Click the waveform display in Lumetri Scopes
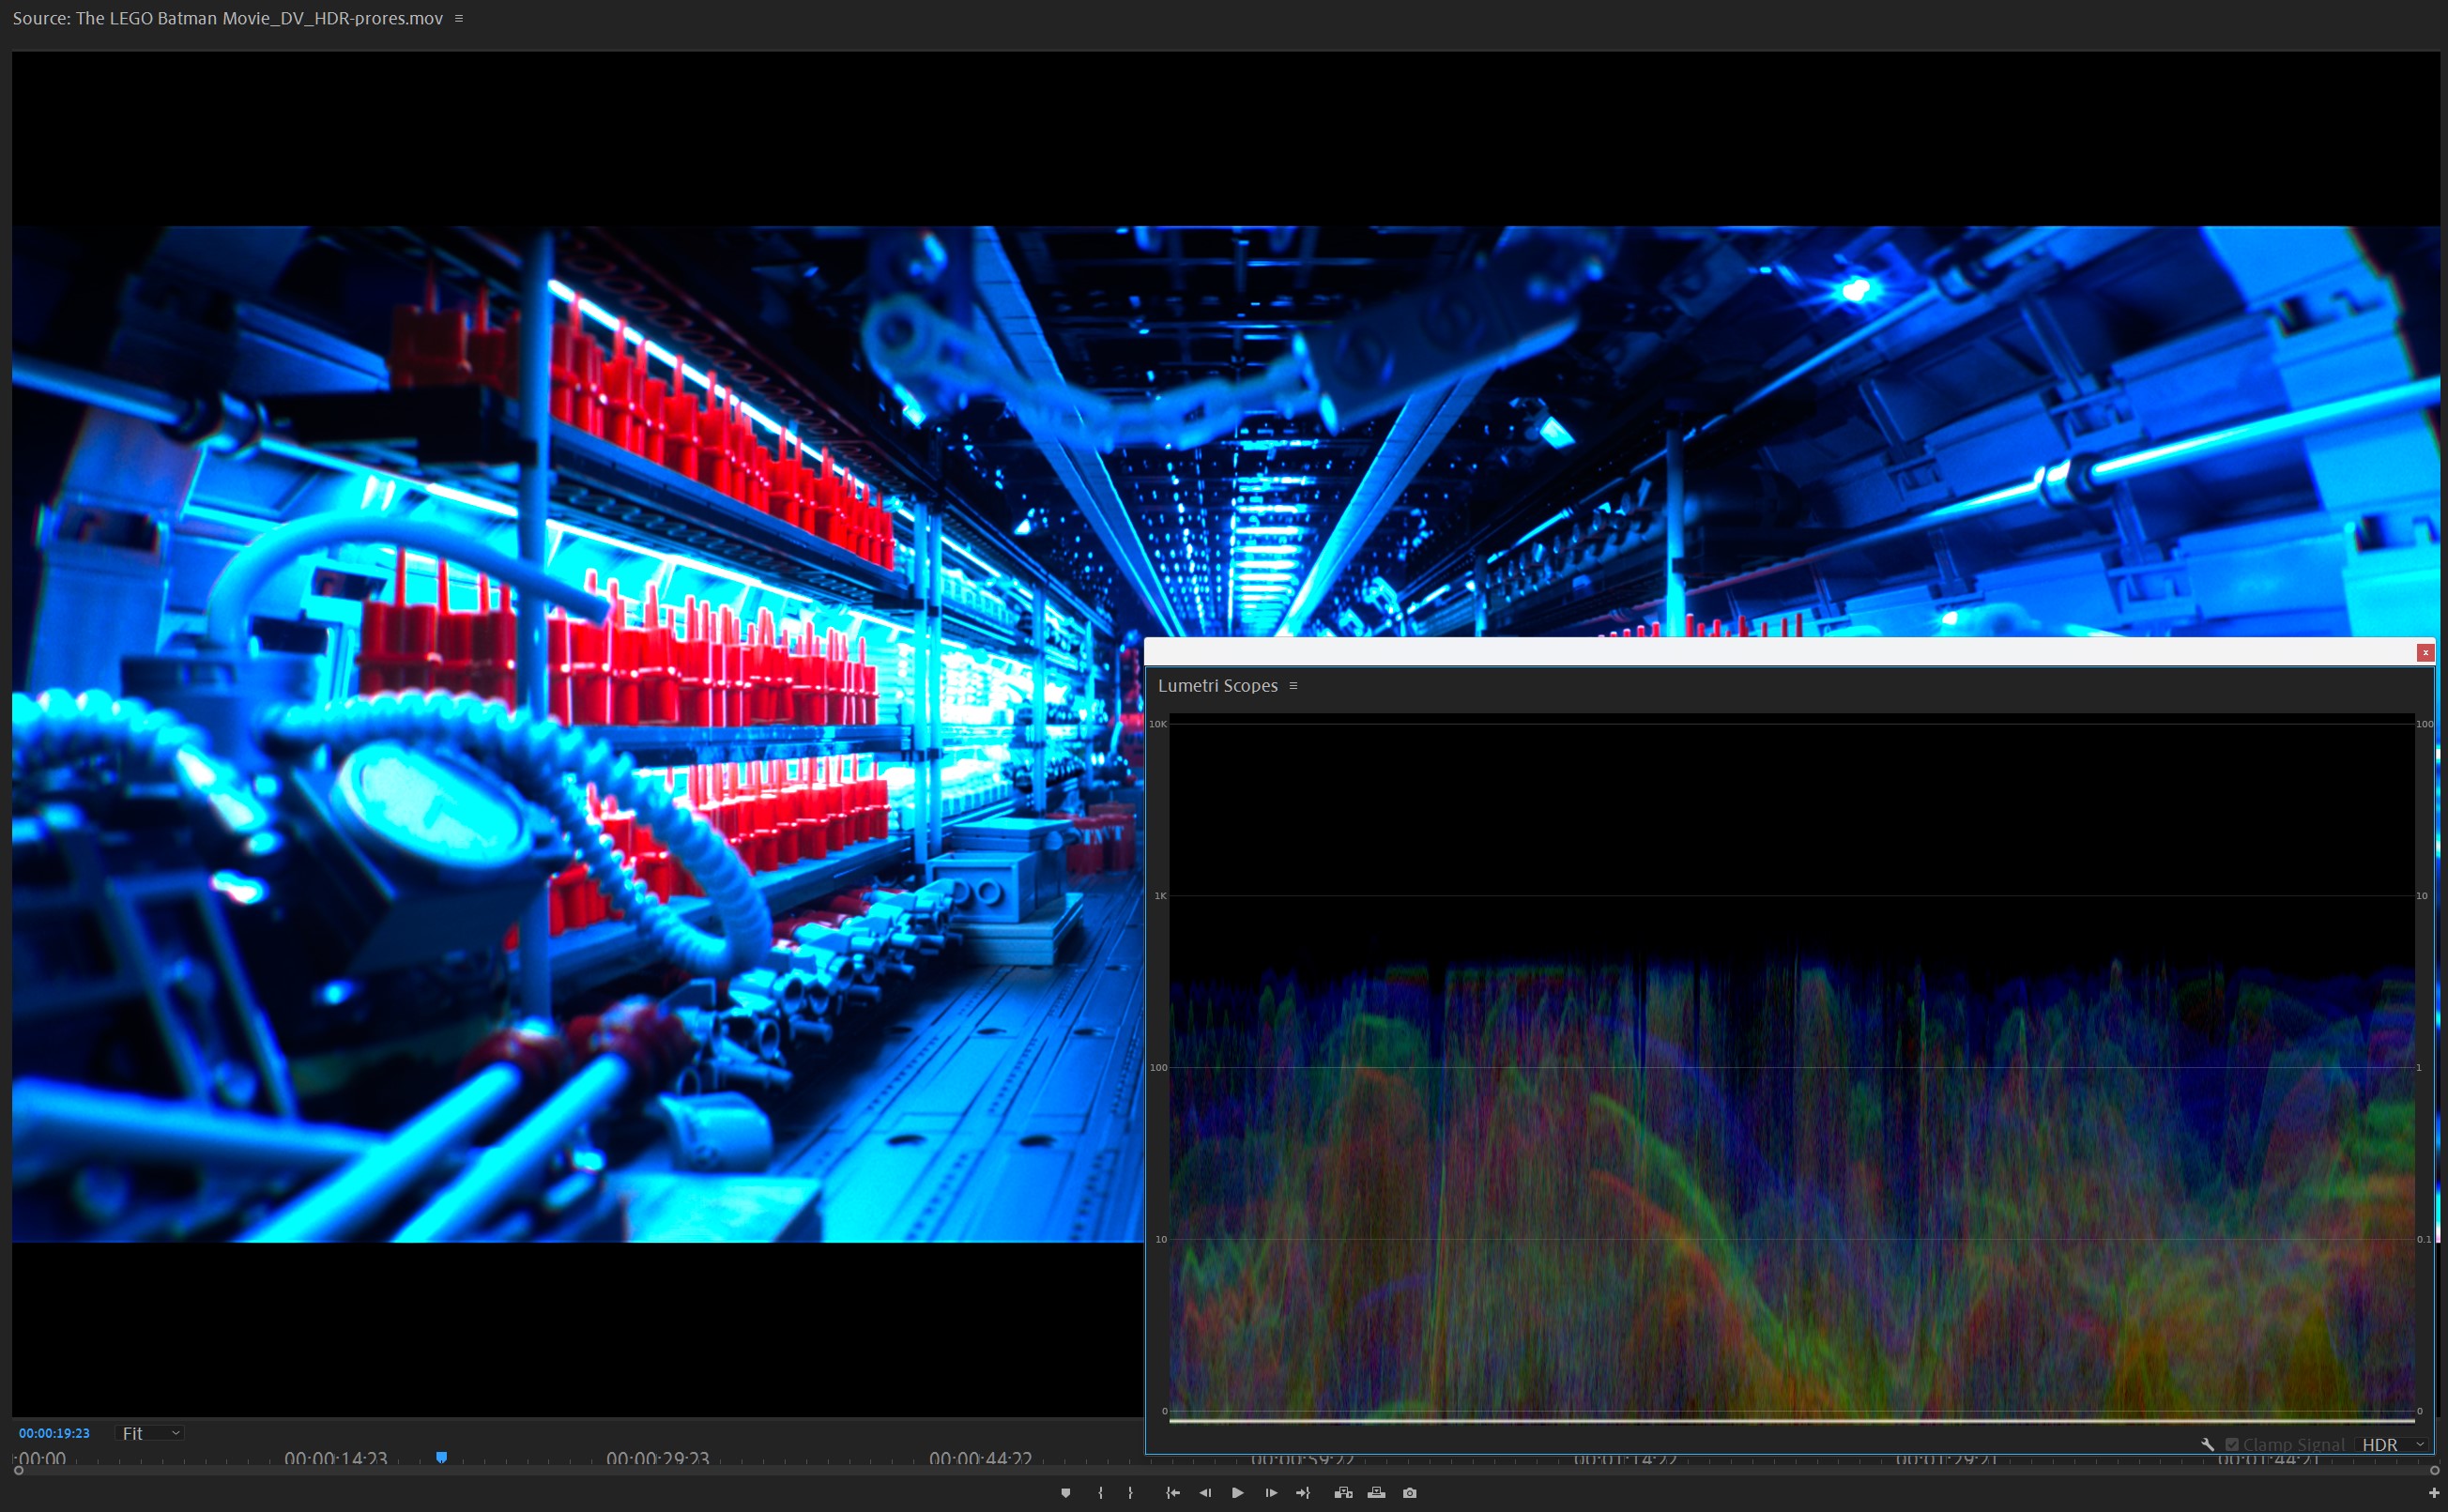Viewport: 2448px width, 1512px height. pyautogui.click(x=1792, y=1067)
